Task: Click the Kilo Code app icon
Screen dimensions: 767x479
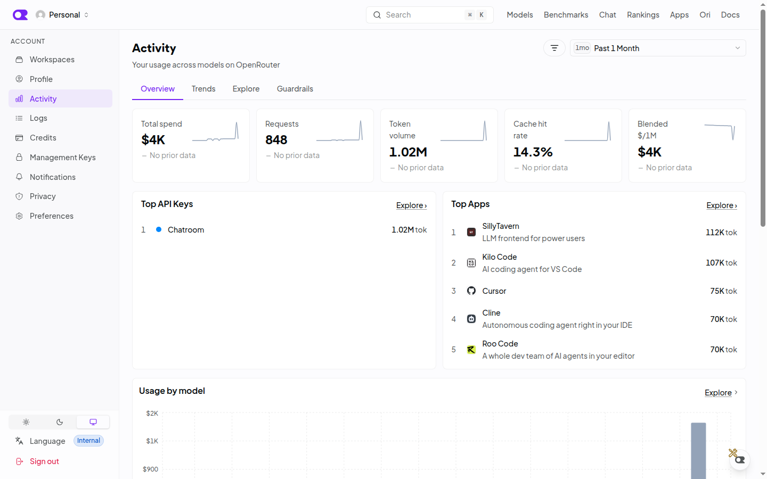Action: tap(471, 263)
